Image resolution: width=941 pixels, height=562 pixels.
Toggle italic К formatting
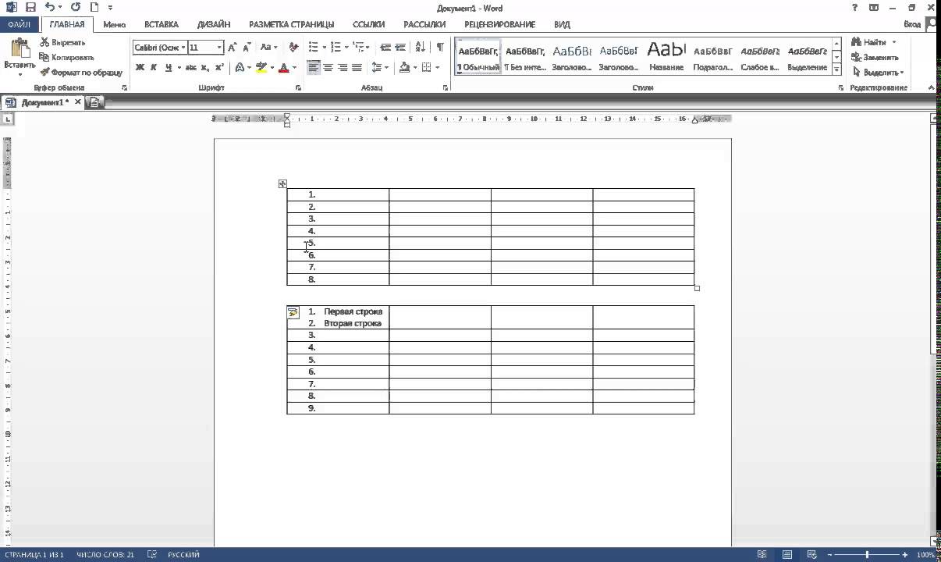[154, 67]
